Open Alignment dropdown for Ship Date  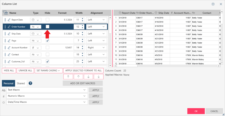pos(96,34)
